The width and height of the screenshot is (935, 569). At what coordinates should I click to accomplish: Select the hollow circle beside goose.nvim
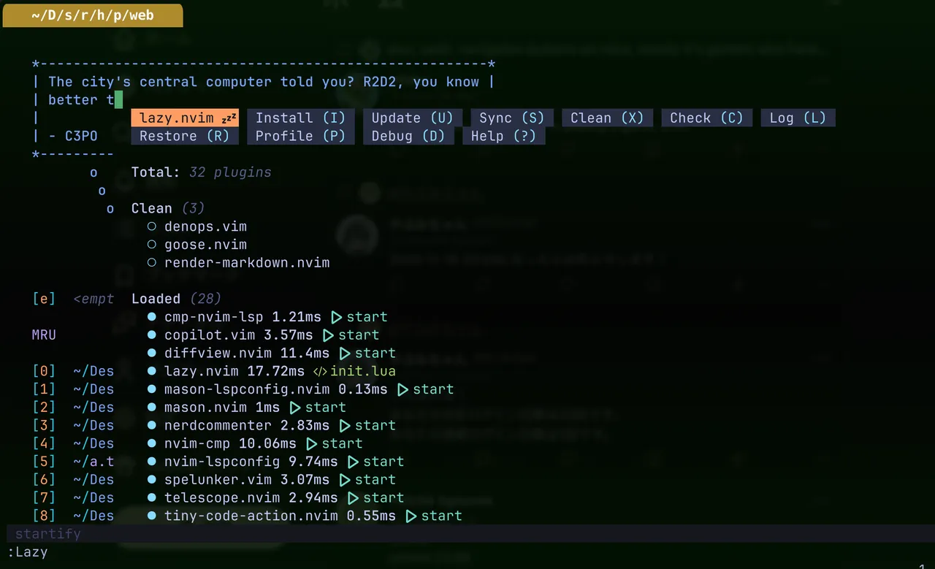point(152,245)
